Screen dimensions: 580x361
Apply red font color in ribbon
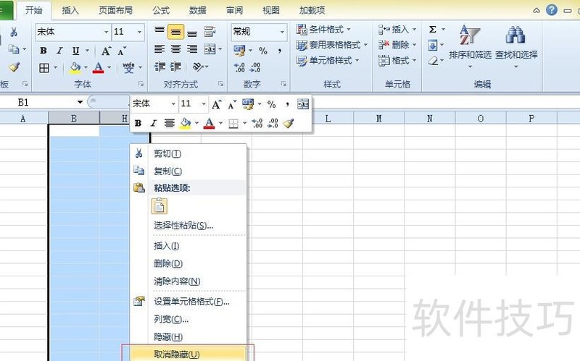[x=98, y=68]
